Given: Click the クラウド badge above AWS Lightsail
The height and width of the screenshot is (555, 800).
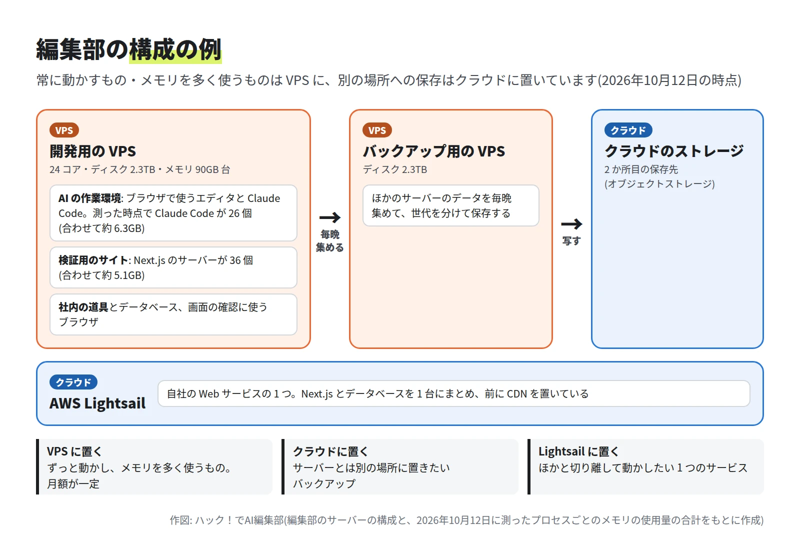Looking at the screenshot, I should coord(73,382).
